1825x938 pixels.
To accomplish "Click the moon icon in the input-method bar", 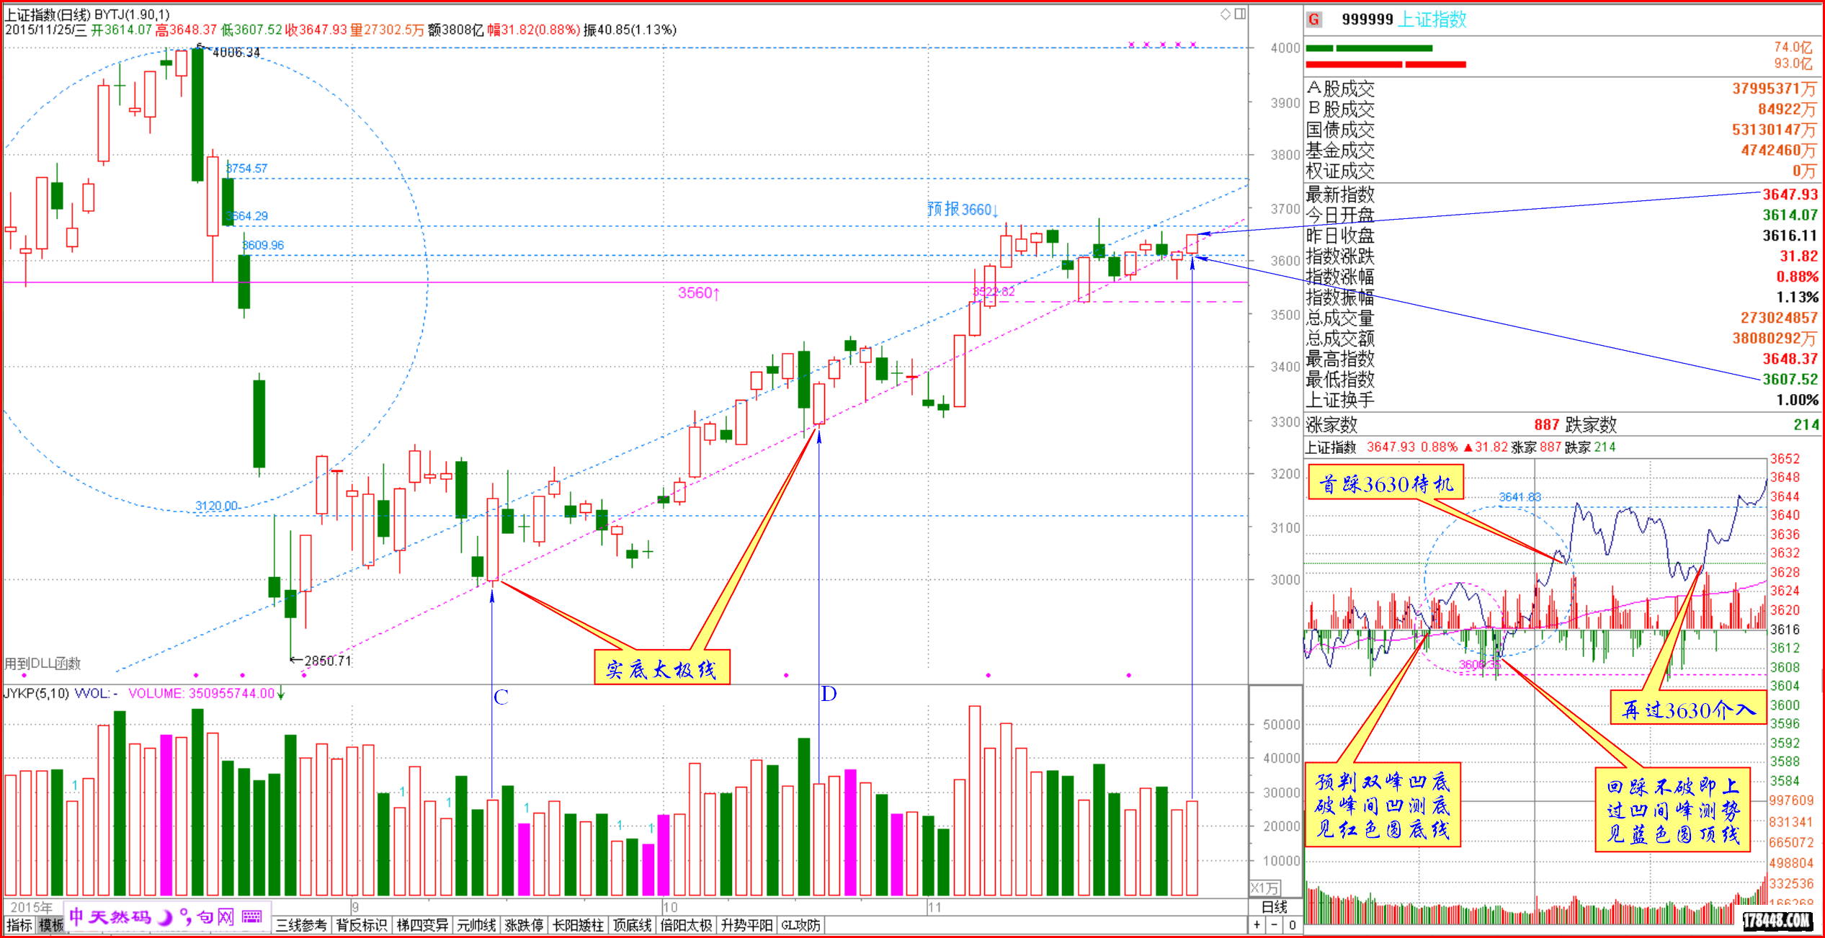I will tap(165, 917).
